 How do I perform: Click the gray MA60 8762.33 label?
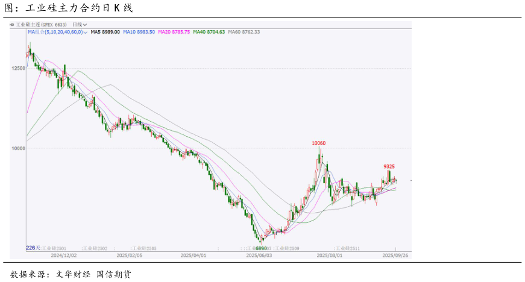coord(244,31)
